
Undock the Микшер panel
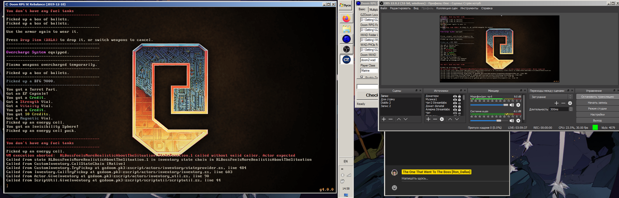coord(520,91)
